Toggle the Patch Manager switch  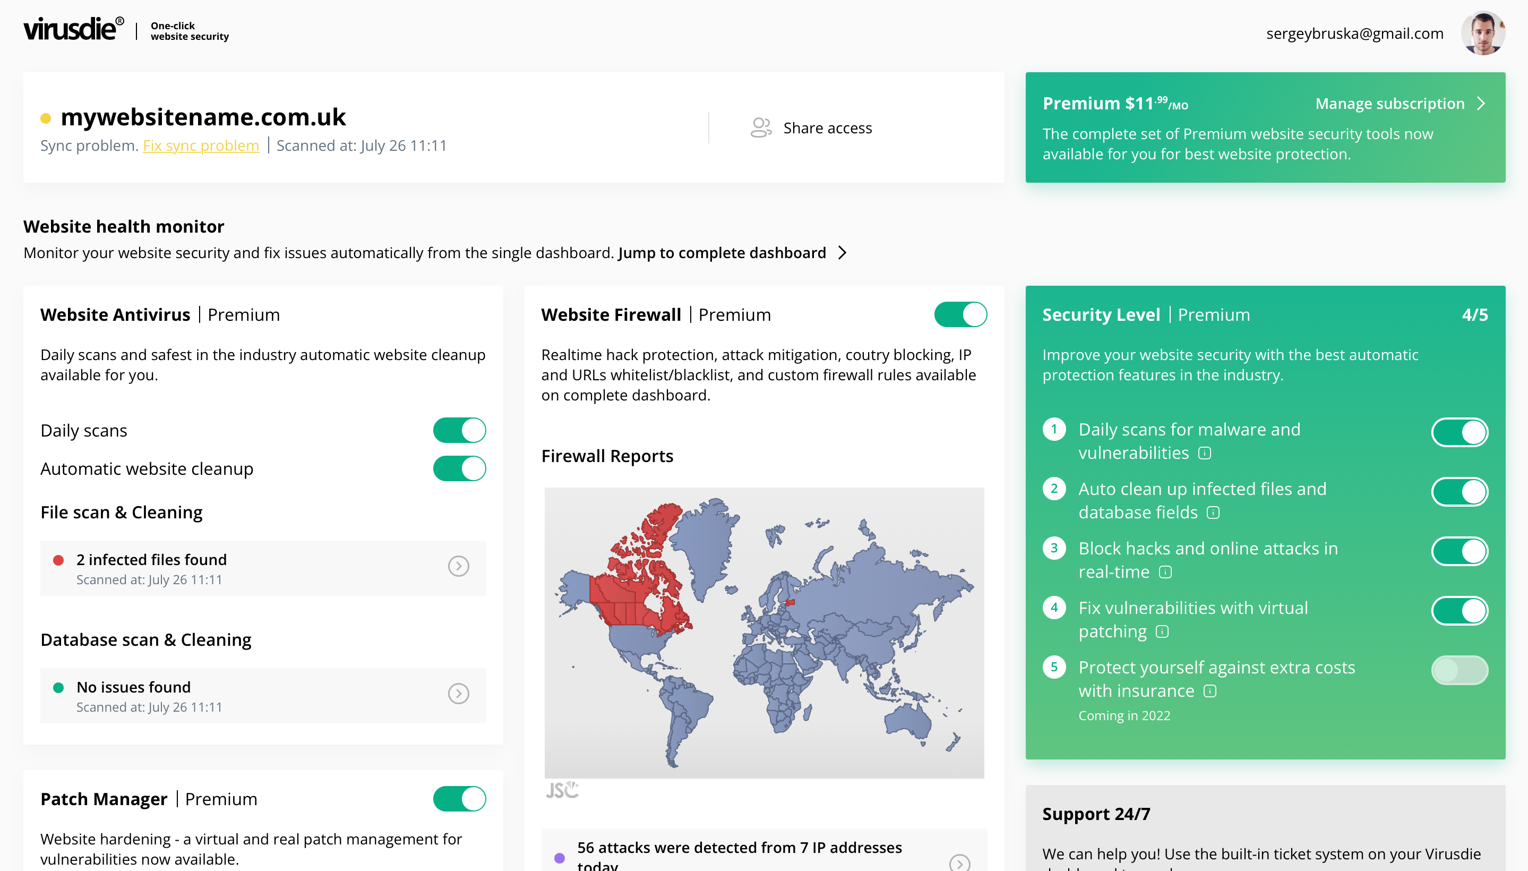(459, 799)
